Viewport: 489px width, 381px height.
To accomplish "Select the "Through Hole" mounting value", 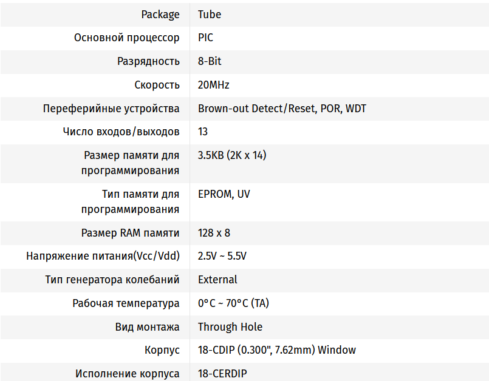I will tap(230, 327).
